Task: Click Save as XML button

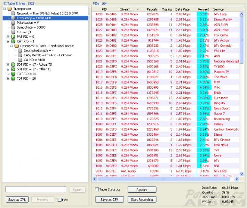Action: 17,200
